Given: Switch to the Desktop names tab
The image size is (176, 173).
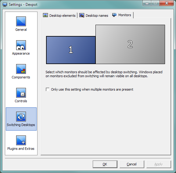Looking at the screenshot, I should [x=94, y=15].
